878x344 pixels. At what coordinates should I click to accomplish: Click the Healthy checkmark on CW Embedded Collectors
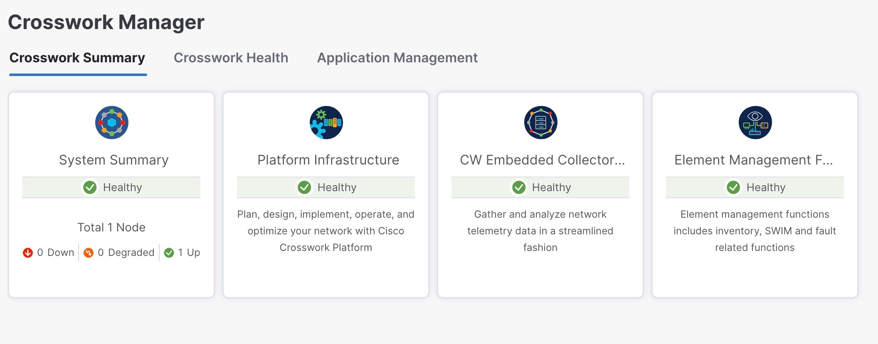[519, 187]
